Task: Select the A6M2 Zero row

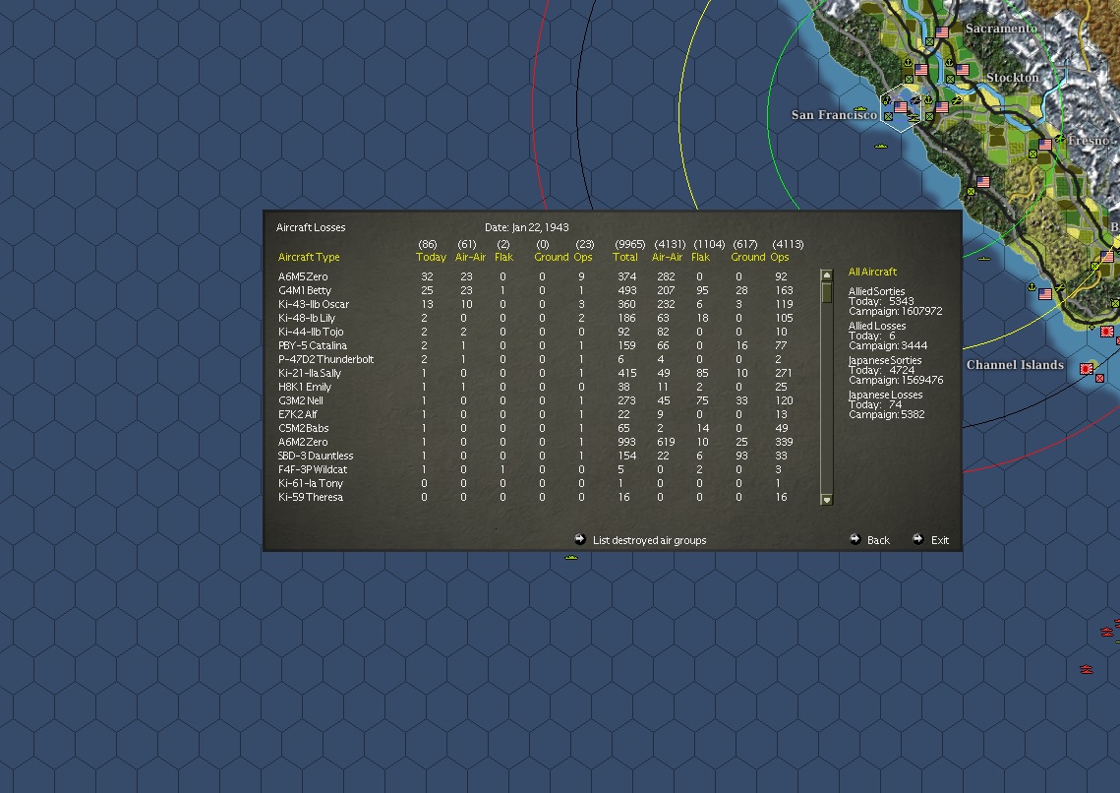Action: tap(536, 442)
